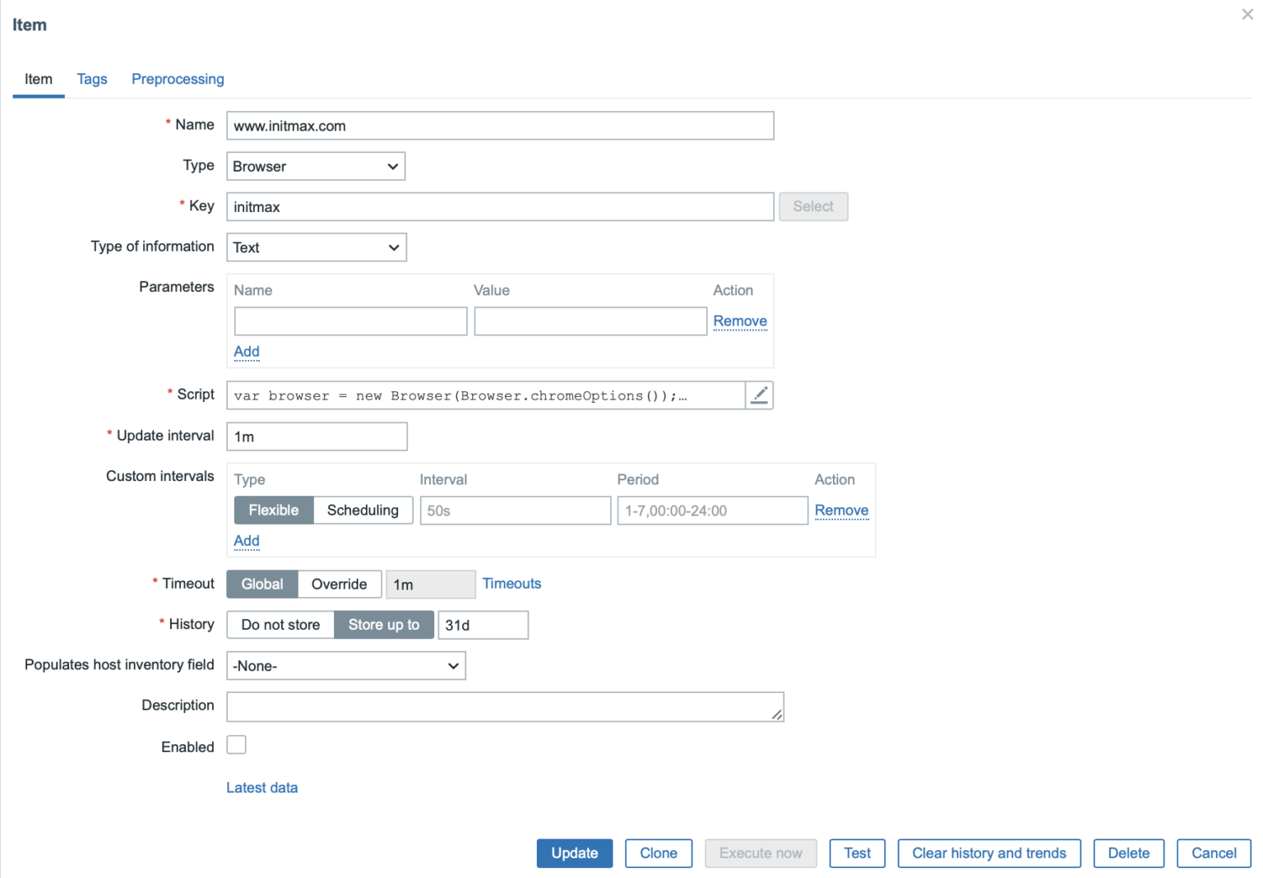1263x878 pixels.
Task: Click the Update button
Action: click(574, 853)
